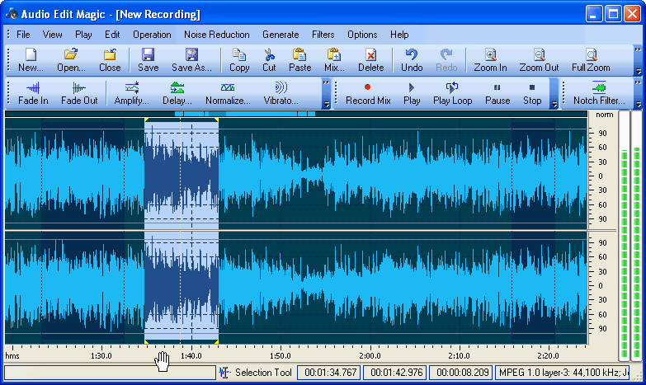
Task: Open the Noise Reduction menu
Action: click(x=217, y=35)
